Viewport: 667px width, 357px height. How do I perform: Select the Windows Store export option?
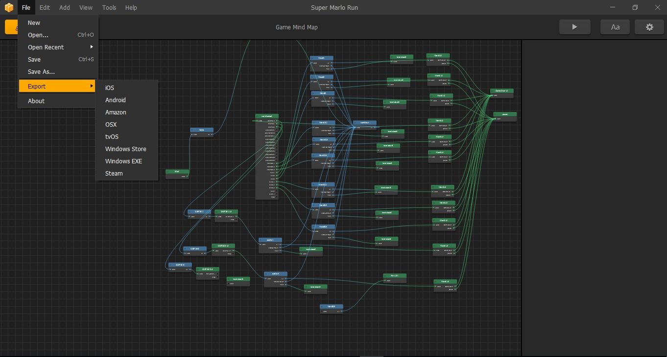(127, 149)
